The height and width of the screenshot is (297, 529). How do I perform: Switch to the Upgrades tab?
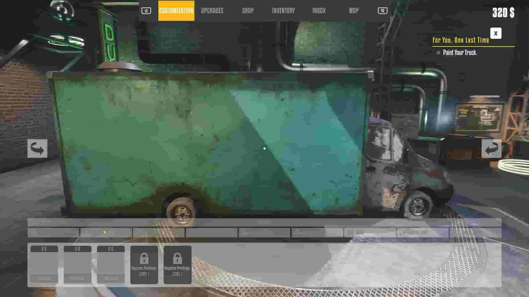point(212,11)
